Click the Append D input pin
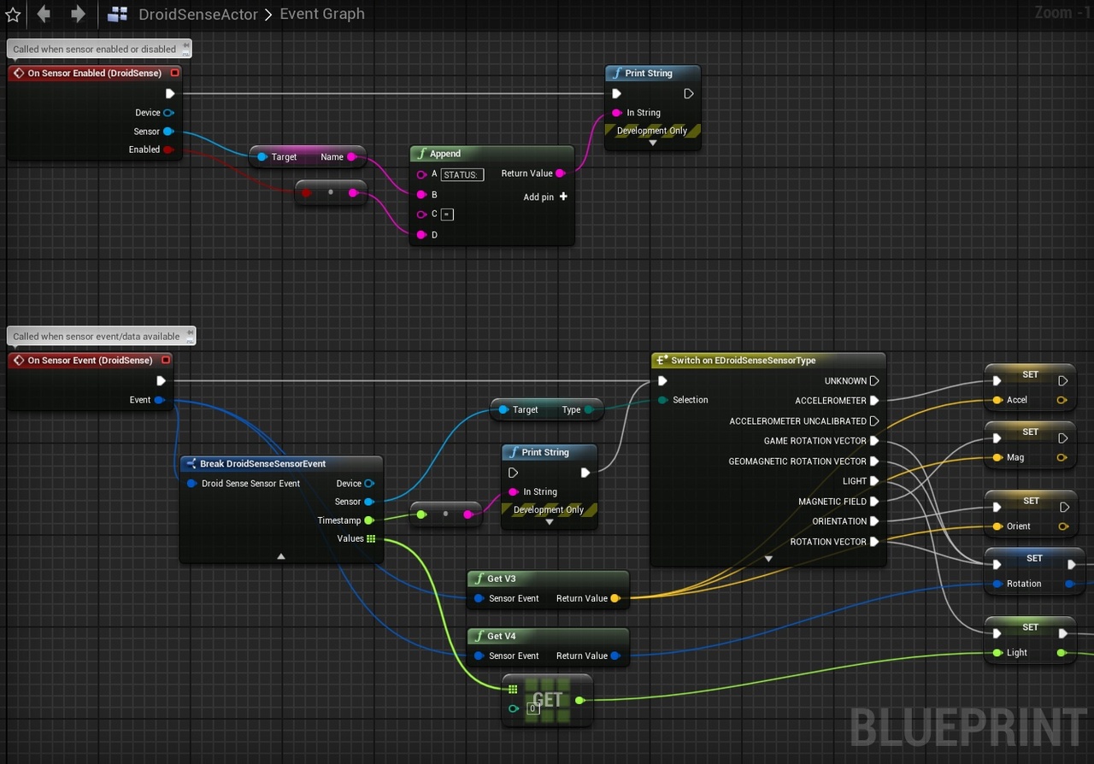The height and width of the screenshot is (764, 1094). tap(421, 234)
